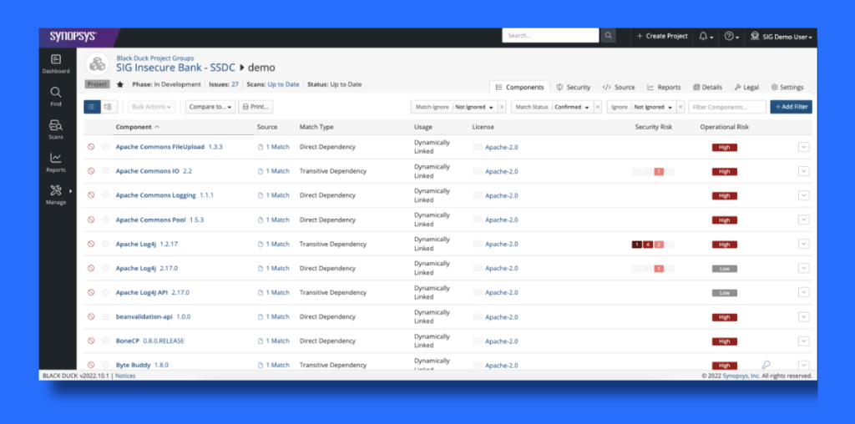Click the Filter Components input field
This screenshot has width=855, height=424.
[727, 107]
